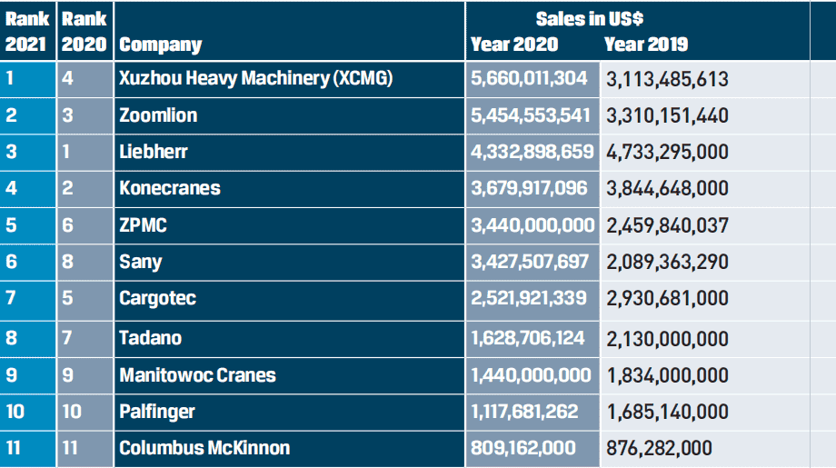The height and width of the screenshot is (468, 836).
Task: Select Columbus McKinnon 2020 sales 809,162,000
Action: (x=523, y=448)
